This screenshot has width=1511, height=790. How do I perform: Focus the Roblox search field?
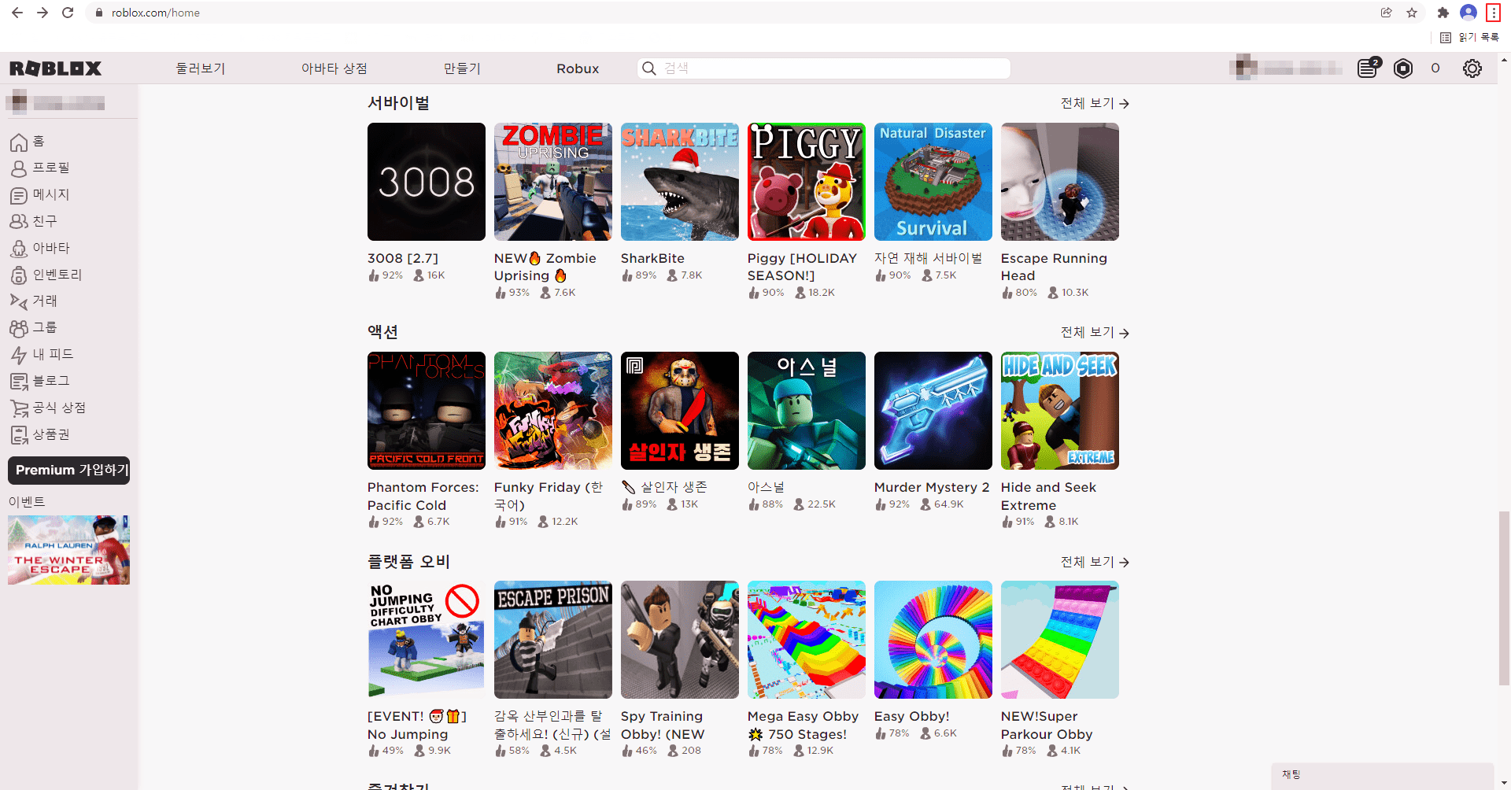(x=824, y=68)
